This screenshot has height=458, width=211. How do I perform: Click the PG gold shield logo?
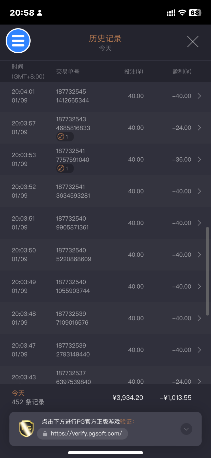26,429
